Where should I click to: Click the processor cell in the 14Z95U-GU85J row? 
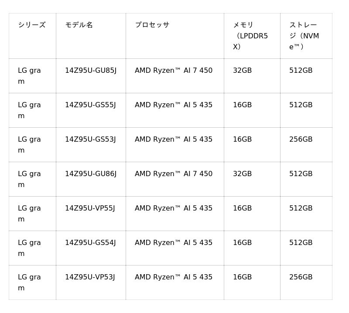click(174, 71)
